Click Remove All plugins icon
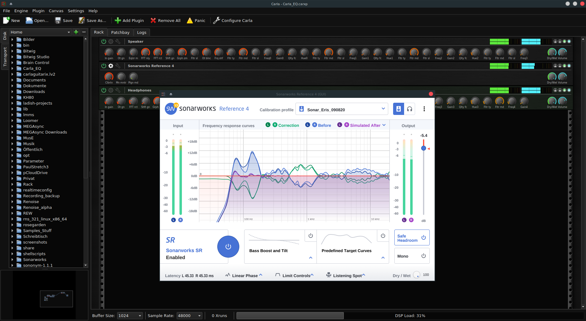Image resolution: width=586 pixels, height=321 pixels. [153, 20]
